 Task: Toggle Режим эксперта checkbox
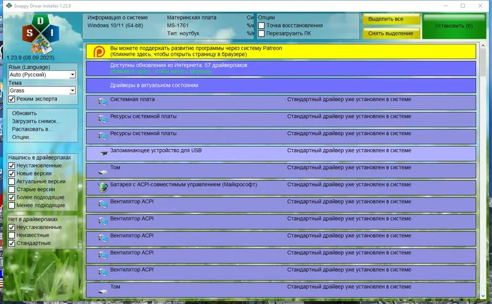[x=12, y=99]
